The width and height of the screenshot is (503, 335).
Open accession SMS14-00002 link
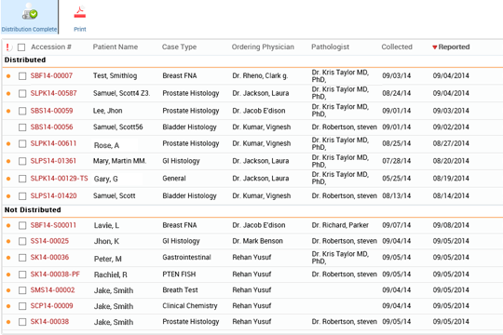52,290
